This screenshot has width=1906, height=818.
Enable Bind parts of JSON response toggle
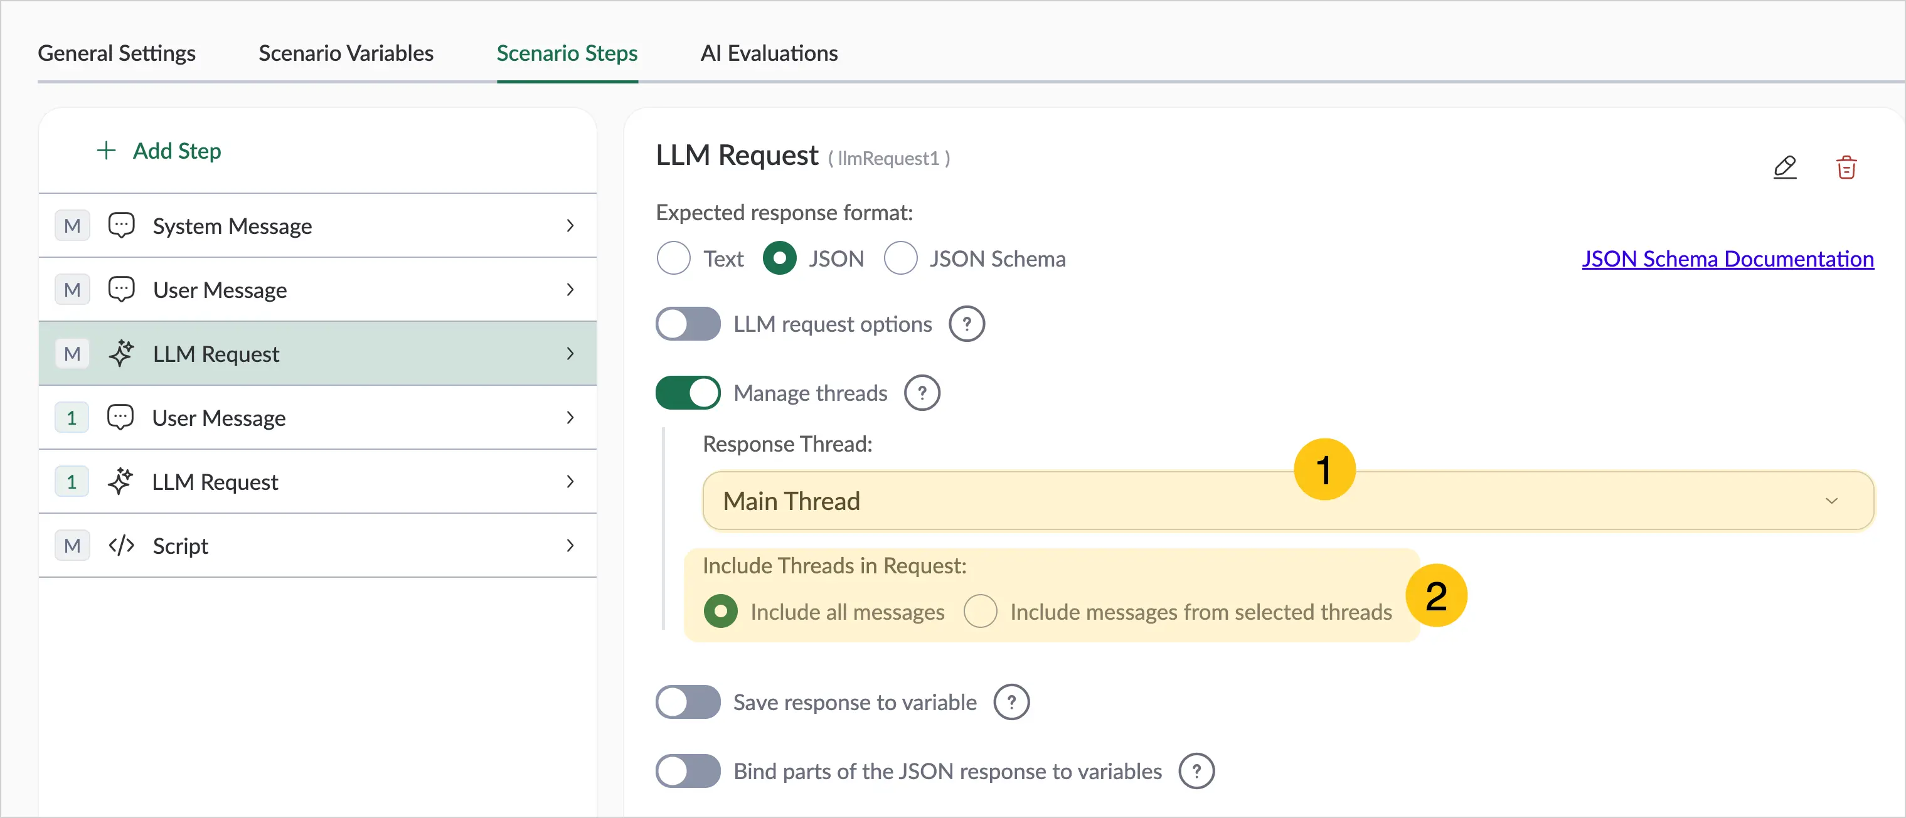coord(688,772)
